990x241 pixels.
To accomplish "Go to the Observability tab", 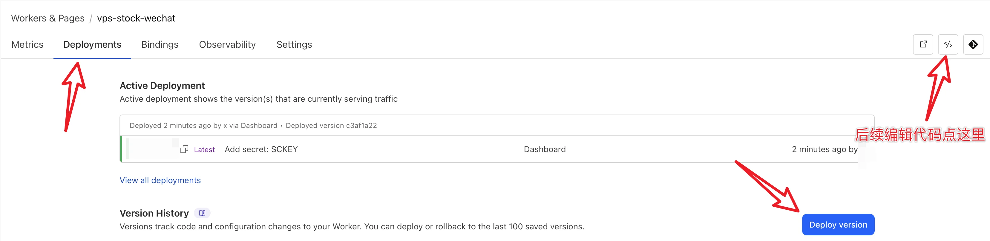I will point(227,44).
